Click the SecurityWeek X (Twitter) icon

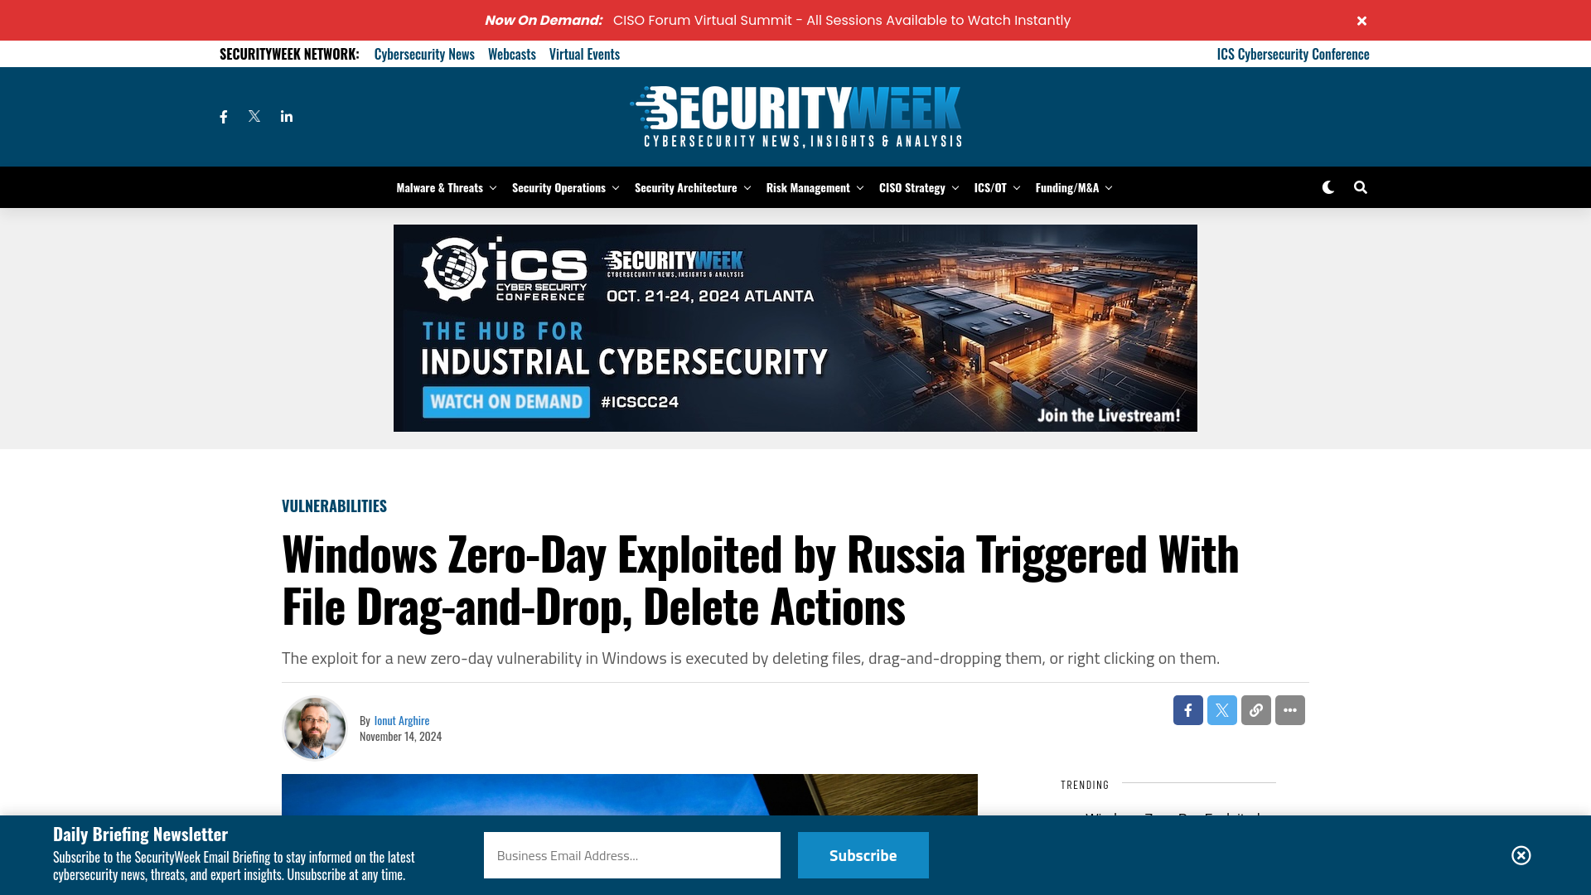[x=254, y=117]
